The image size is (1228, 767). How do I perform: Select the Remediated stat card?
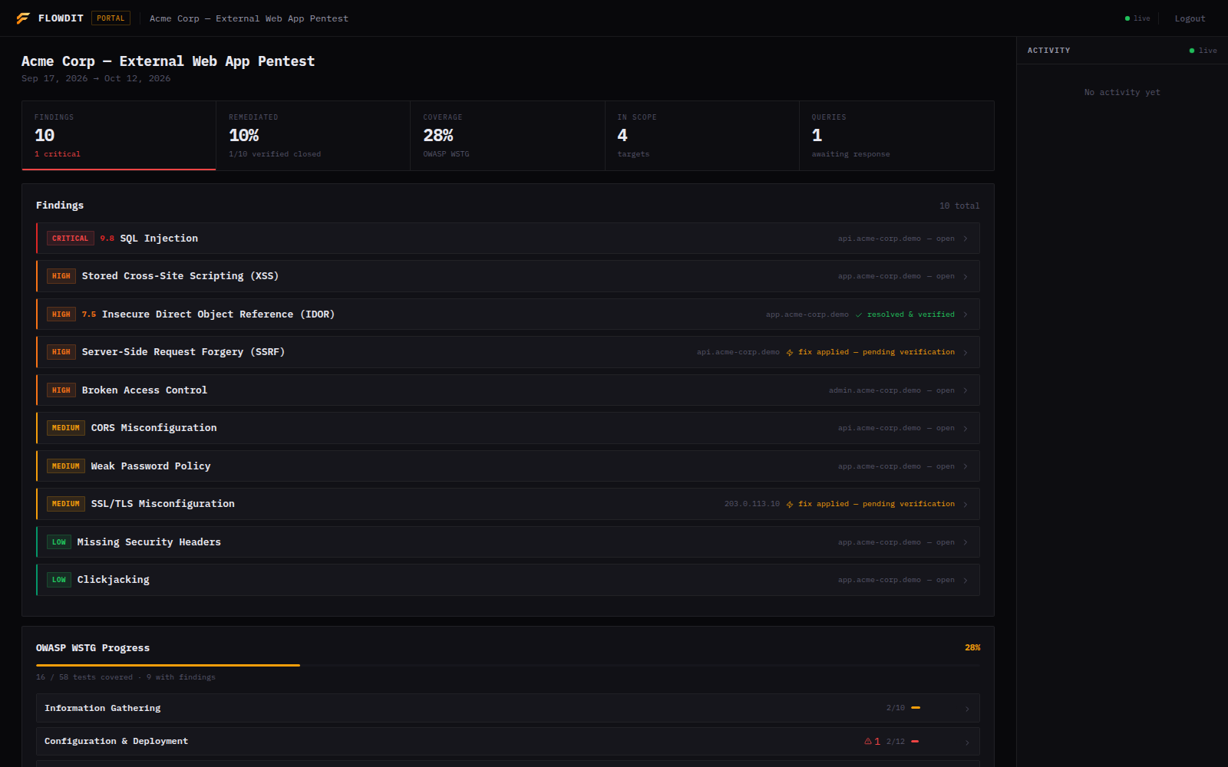pos(313,136)
